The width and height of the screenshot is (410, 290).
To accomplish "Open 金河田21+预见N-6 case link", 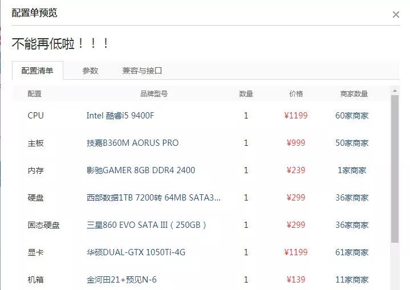I will (x=121, y=280).
